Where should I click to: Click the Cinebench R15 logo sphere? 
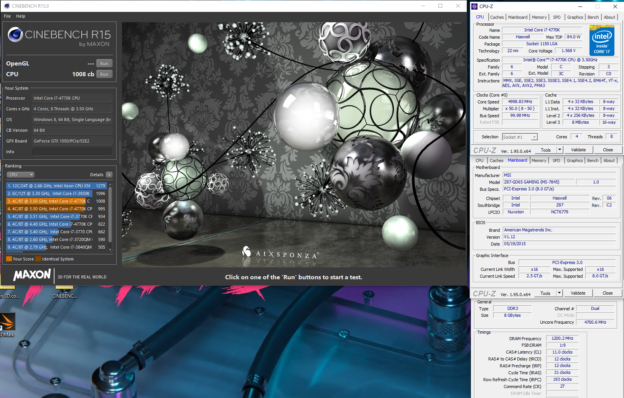pos(15,34)
